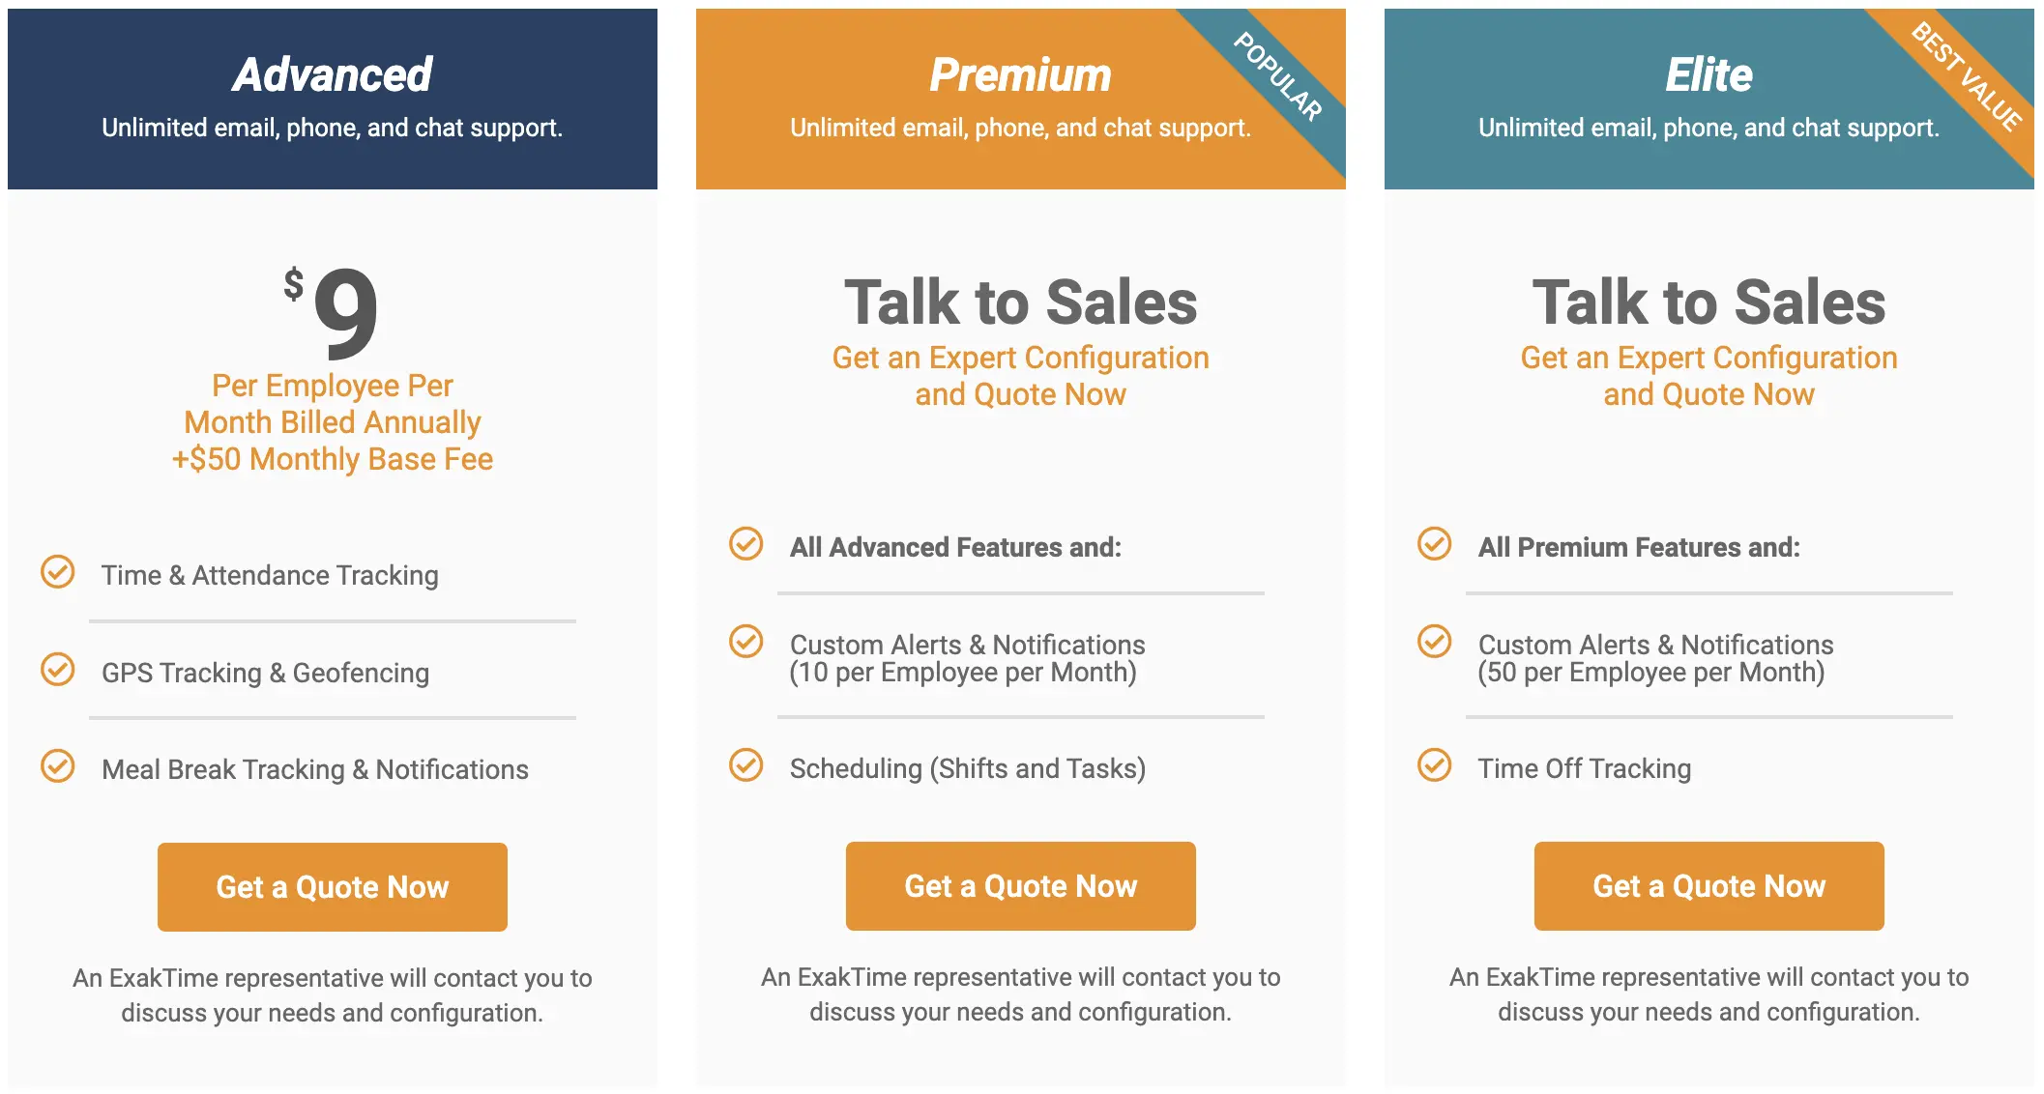Click the BEST VALUE corner ribbon
The image size is (2044, 1094).
(1968, 77)
